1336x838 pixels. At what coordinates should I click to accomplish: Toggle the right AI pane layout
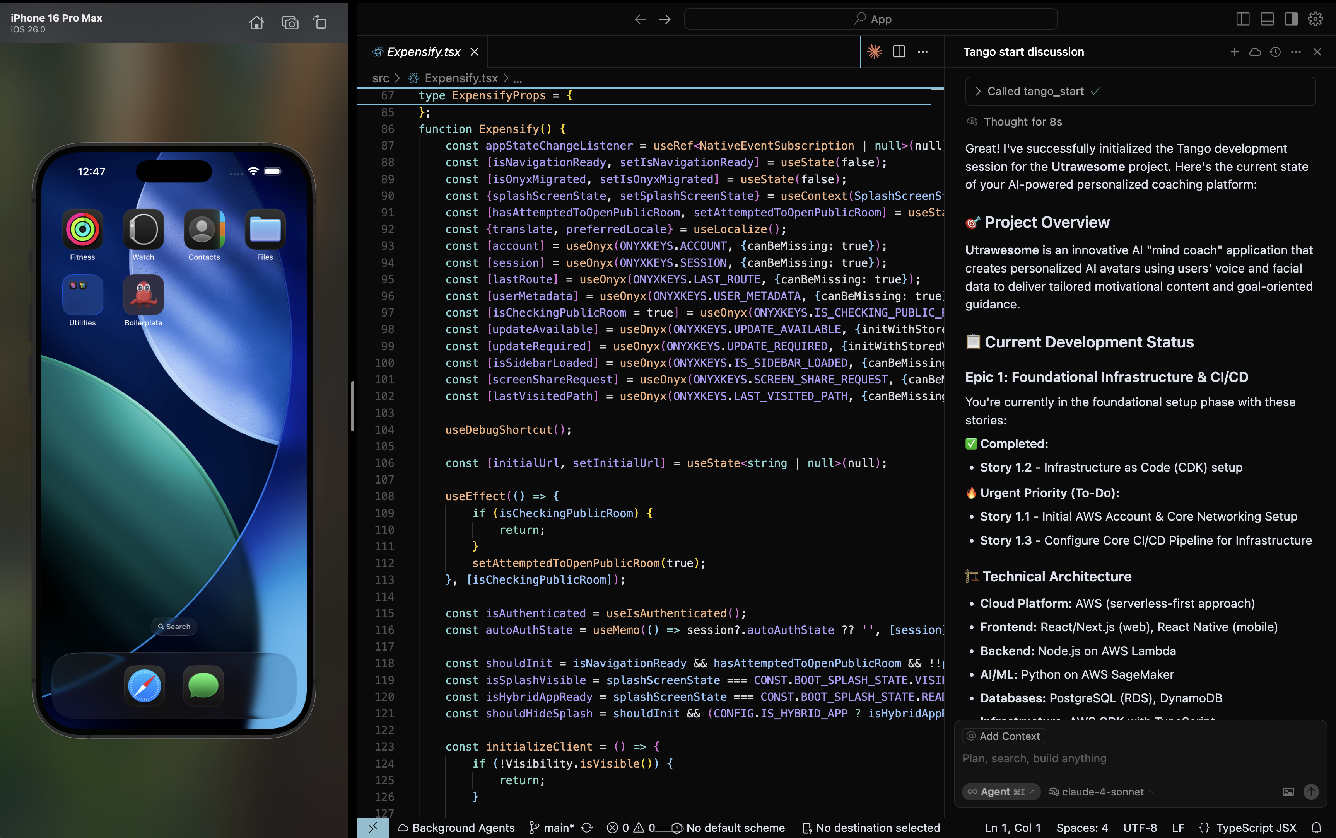point(1291,19)
